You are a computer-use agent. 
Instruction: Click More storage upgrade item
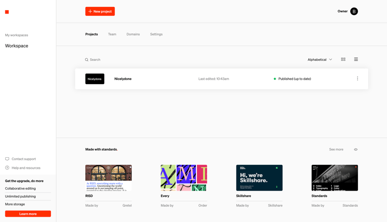pos(15,204)
